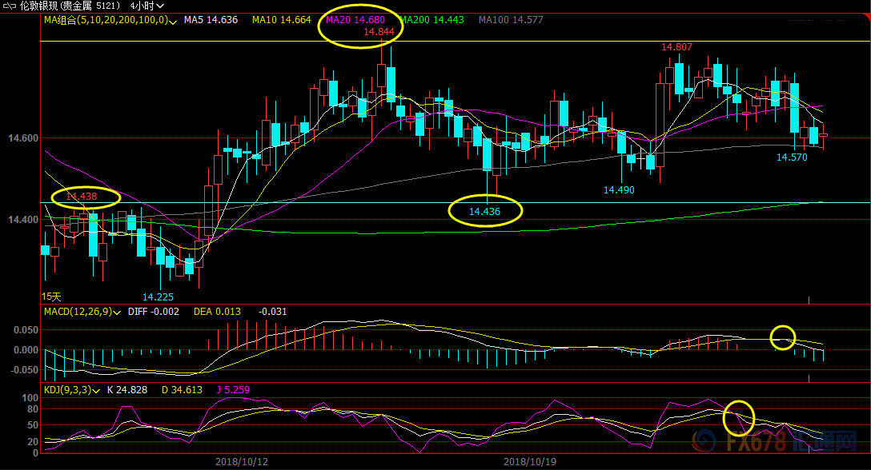
Task: Click the 50 KDJ axis label
Action: (33, 425)
